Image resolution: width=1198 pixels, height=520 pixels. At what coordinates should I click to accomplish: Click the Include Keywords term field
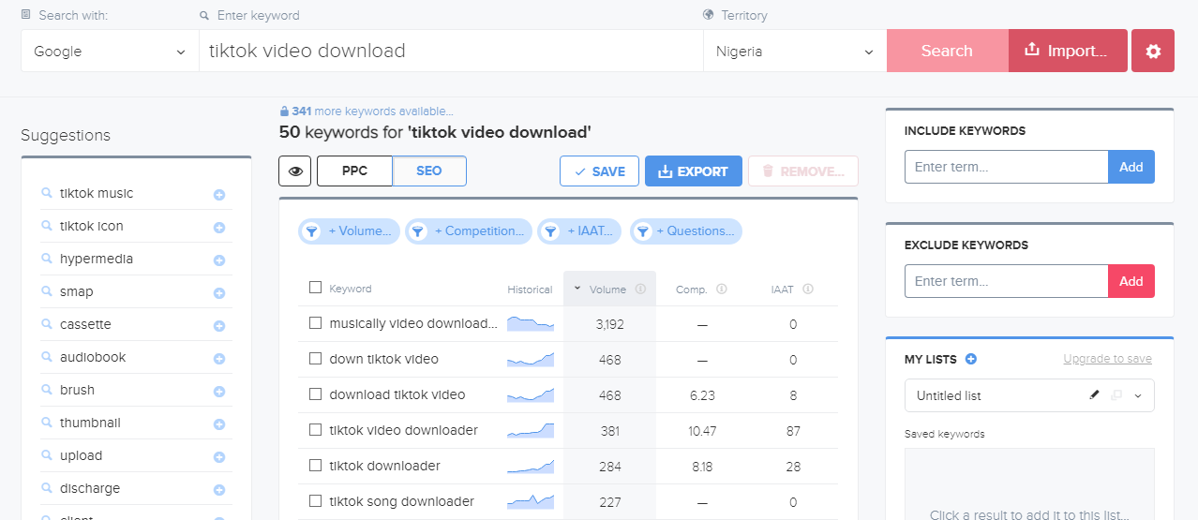[1006, 167]
